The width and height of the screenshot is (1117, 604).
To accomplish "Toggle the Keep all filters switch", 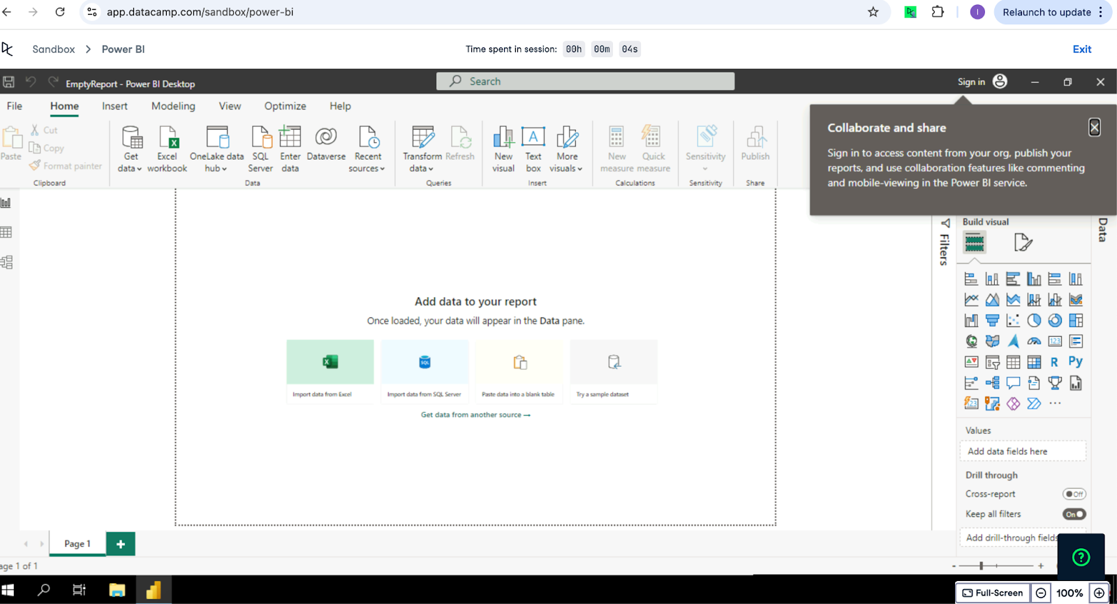I will pyautogui.click(x=1074, y=514).
